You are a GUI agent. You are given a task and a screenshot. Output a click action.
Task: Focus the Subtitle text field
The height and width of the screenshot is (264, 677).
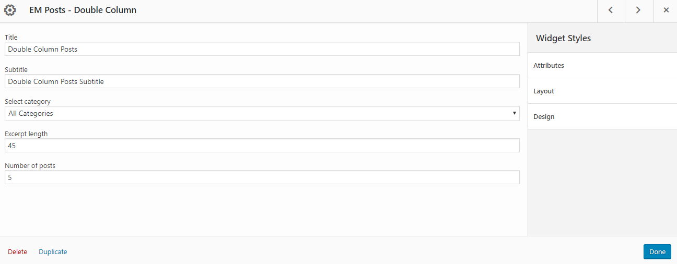[262, 81]
